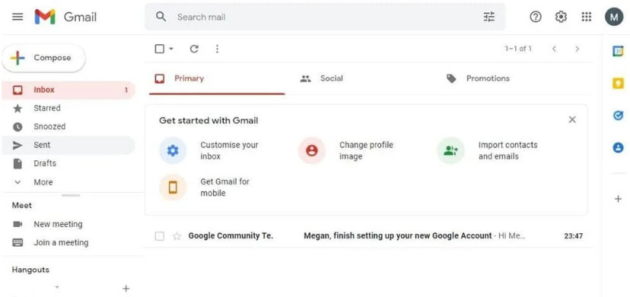The width and height of the screenshot is (630, 297).
Task: Open the main menu hamburger icon
Action: (17, 17)
